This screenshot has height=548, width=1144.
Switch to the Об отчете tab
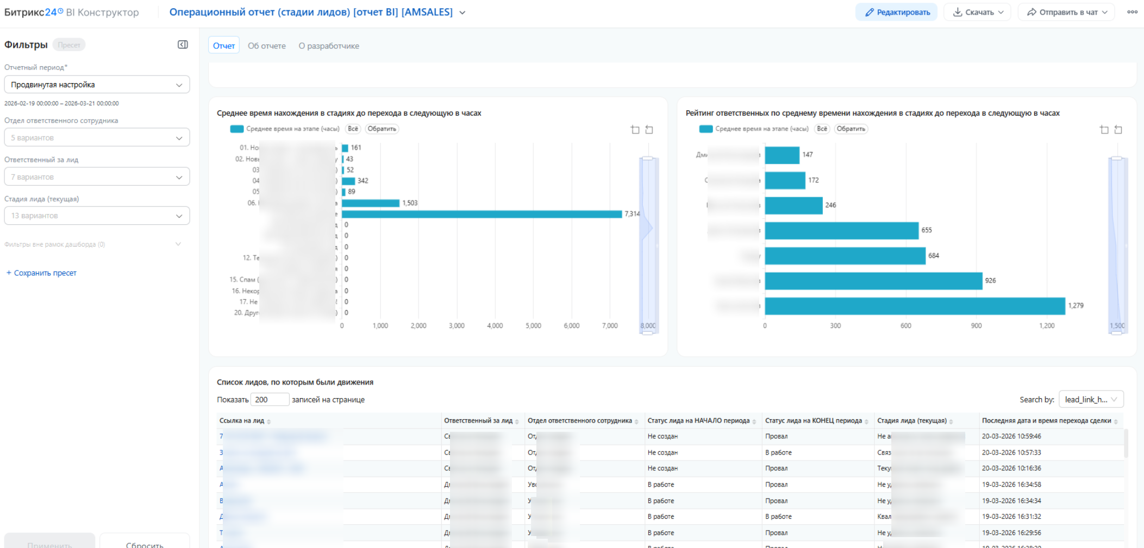point(266,46)
